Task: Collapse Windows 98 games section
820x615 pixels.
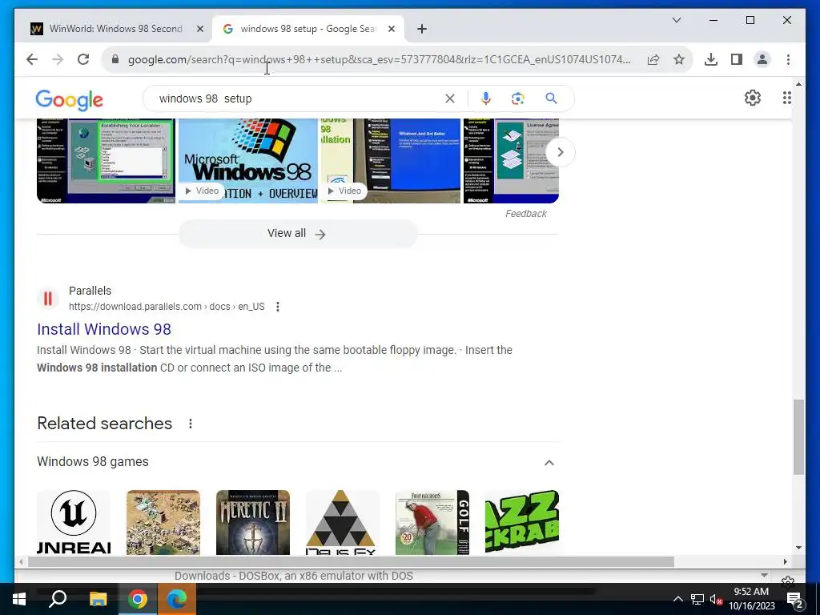Action: (549, 462)
